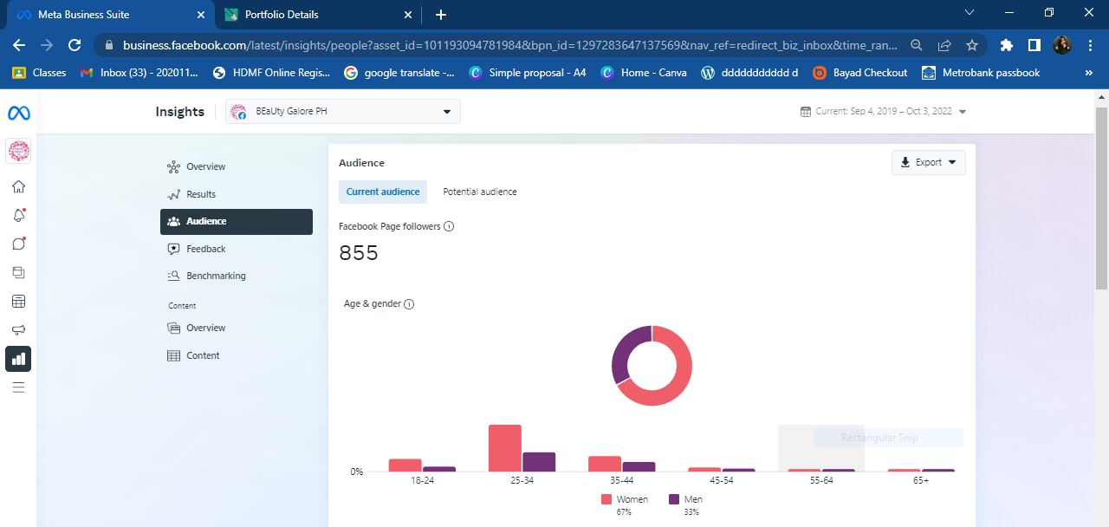Image resolution: width=1109 pixels, height=527 pixels.
Task: Click the 25-34 men bar in chart
Action: [539, 462]
